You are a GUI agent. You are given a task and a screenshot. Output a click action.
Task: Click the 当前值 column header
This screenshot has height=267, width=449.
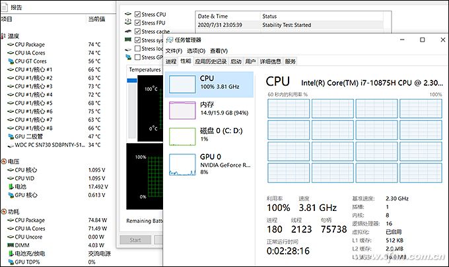tap(96, 19)
